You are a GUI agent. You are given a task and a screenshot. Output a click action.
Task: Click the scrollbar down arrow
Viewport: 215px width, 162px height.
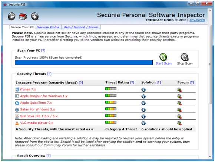[210, 157]
